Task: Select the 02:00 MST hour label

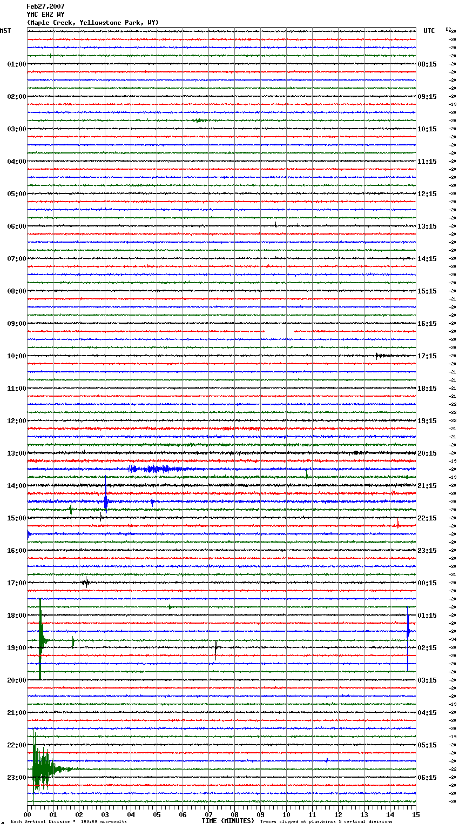Action: pos(17,97)
